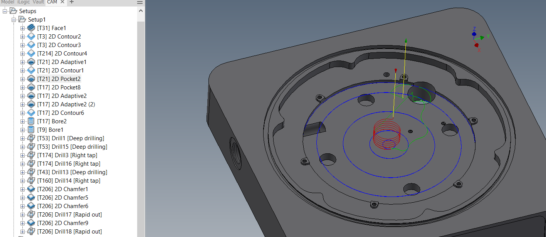Select the Drill1 Deep drilling icon
Screen dimensions: 546x237
[31, 138]
